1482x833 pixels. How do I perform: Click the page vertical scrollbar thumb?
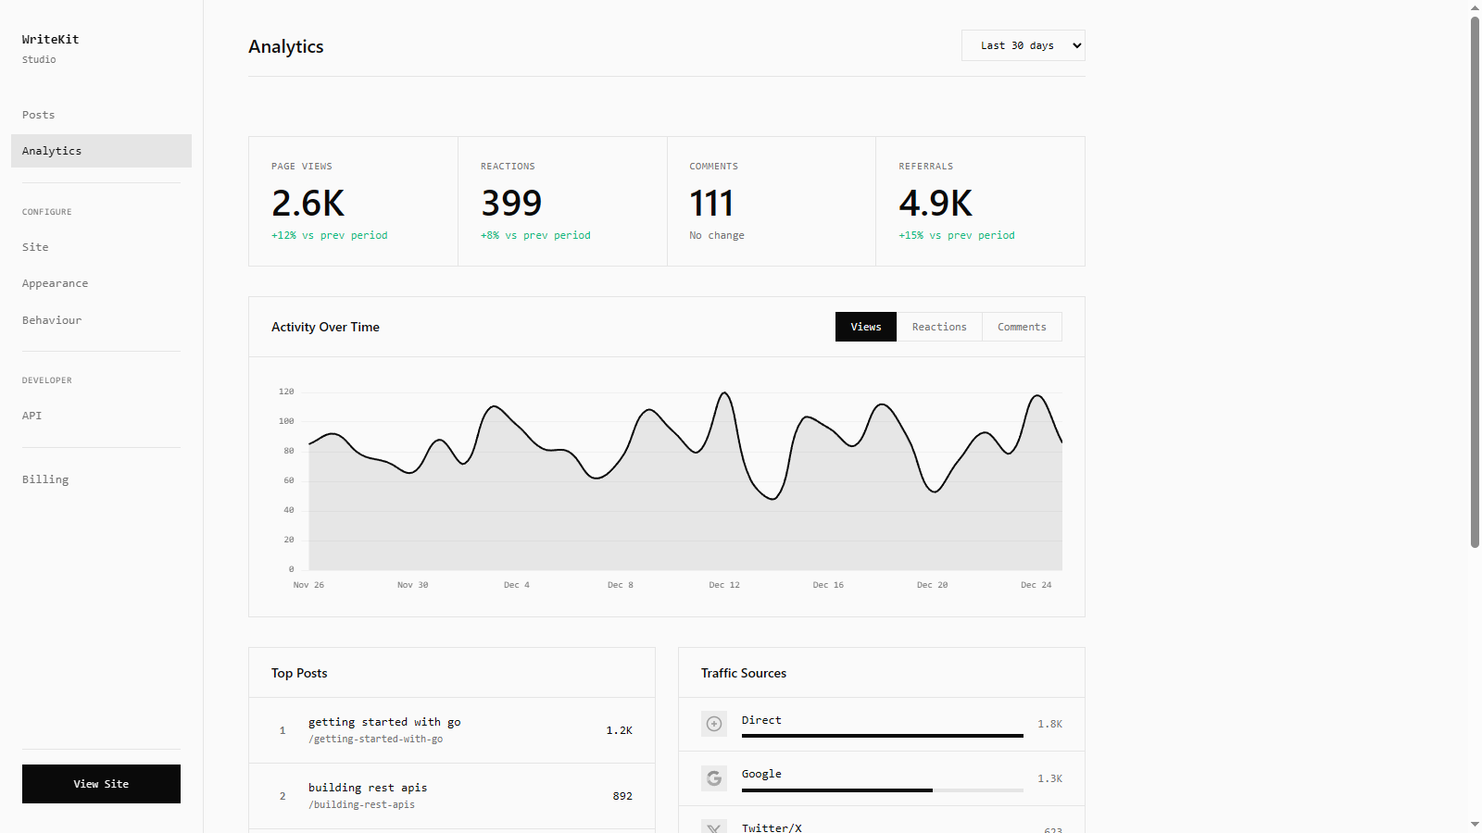pos(1475,278)
